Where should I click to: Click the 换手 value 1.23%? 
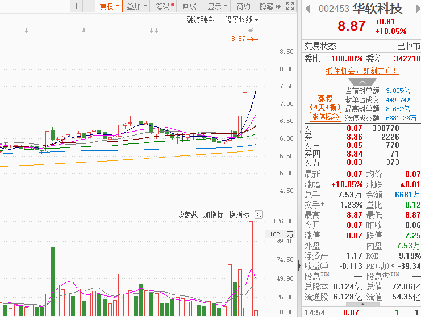(x=352, y=205)
